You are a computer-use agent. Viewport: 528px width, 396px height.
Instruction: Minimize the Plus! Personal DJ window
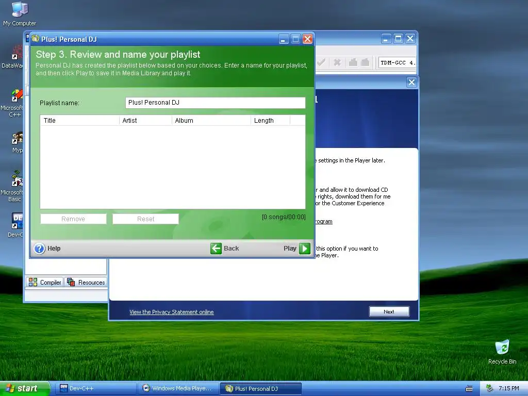tap(284, 39)
